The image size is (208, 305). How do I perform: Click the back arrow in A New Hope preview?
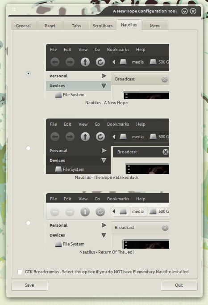point(55,62)
